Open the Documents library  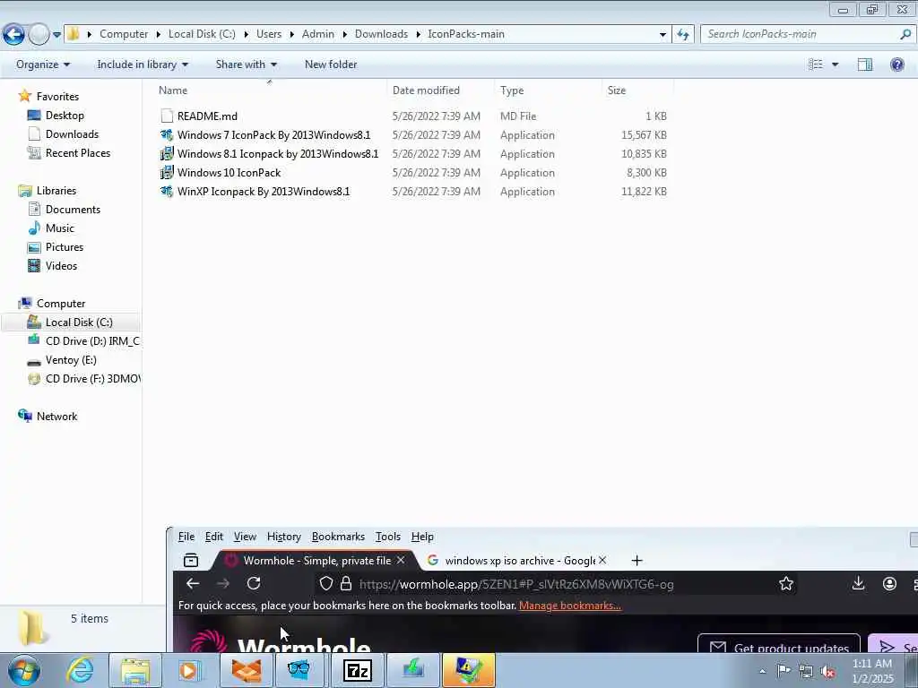(x=73, y=210)
